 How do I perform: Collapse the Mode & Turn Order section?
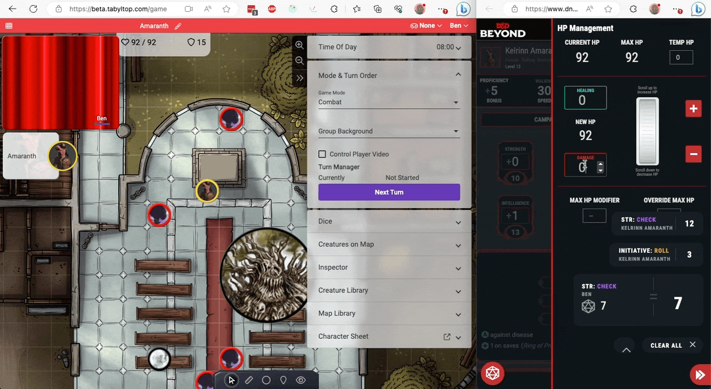click(458, 75)
